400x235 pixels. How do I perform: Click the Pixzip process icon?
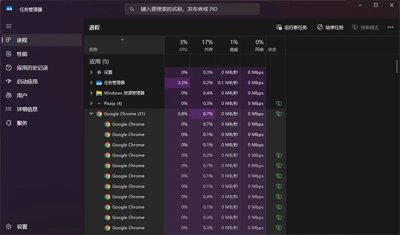[99, 103]
